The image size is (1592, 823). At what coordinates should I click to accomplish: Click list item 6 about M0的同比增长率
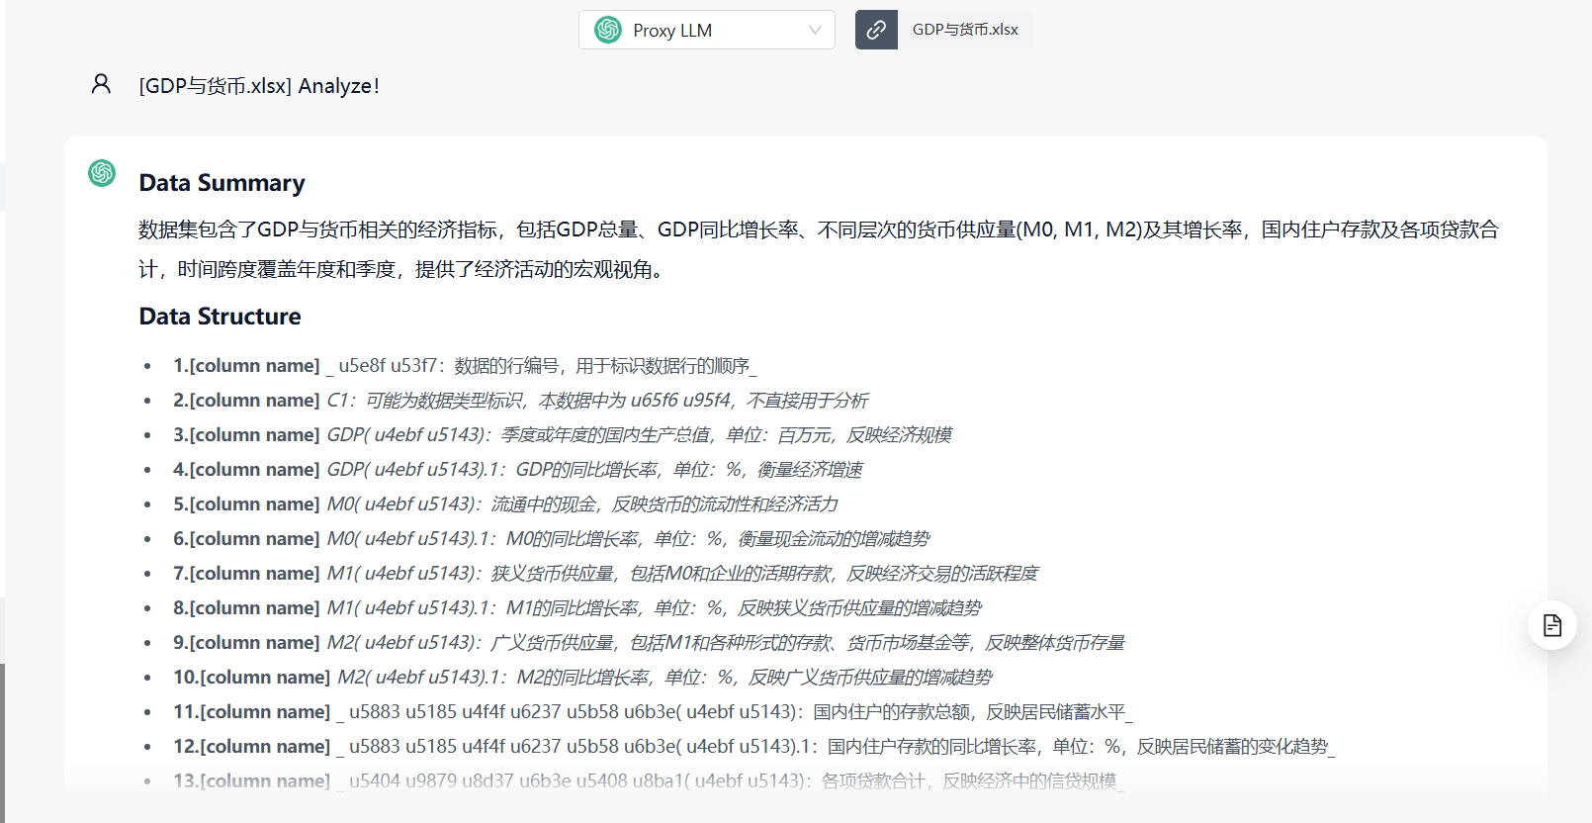click(552, 539)
